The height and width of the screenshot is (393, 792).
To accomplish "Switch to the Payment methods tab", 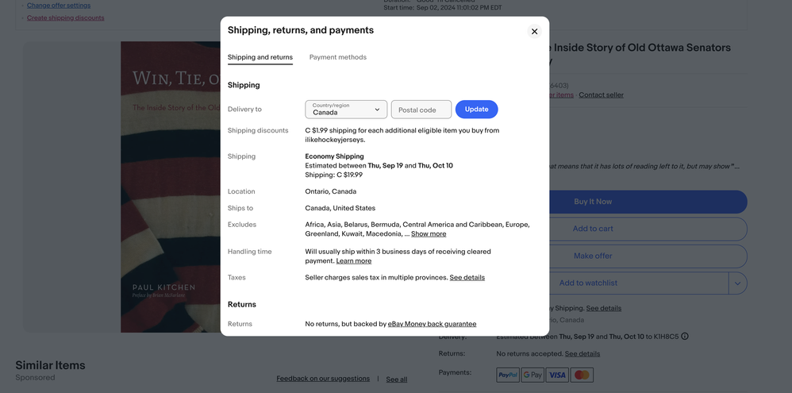I will (337, 57).
